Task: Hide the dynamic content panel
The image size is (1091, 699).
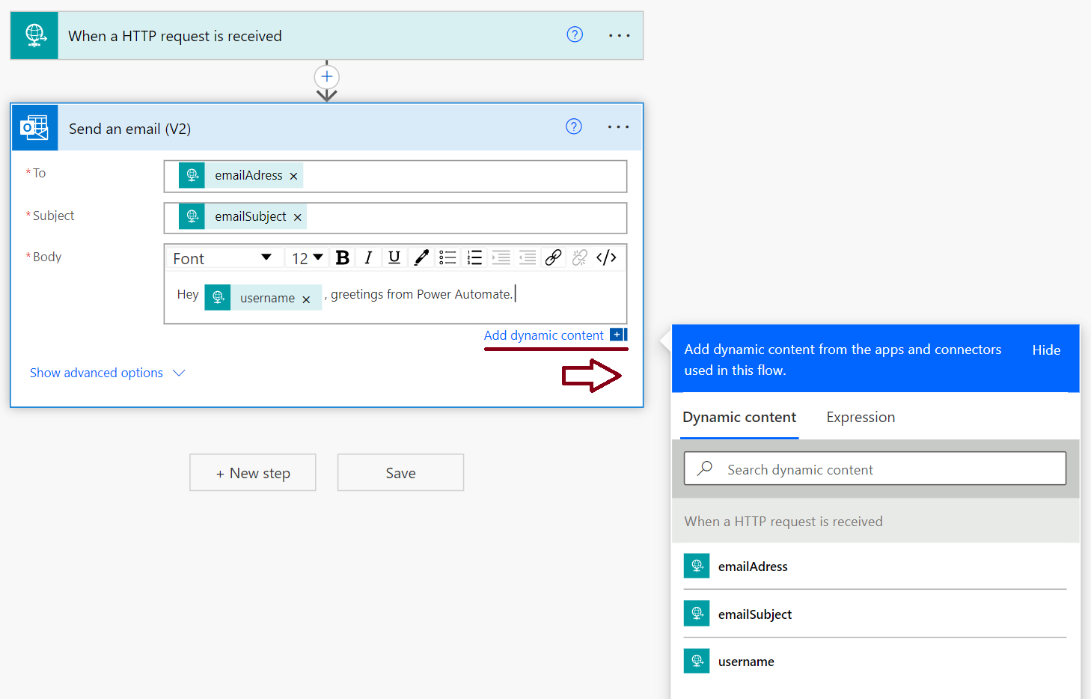Action: (1046, 350)
